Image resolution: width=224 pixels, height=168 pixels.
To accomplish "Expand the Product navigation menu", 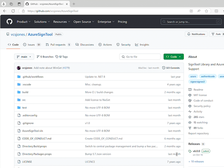I will (x=23, y=22).
